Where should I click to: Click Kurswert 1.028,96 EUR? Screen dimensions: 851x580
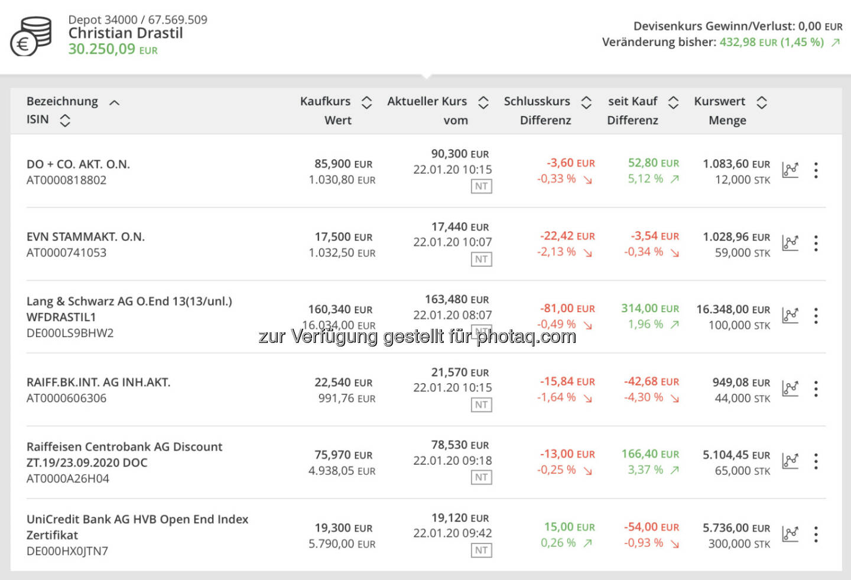click(736, 236)
